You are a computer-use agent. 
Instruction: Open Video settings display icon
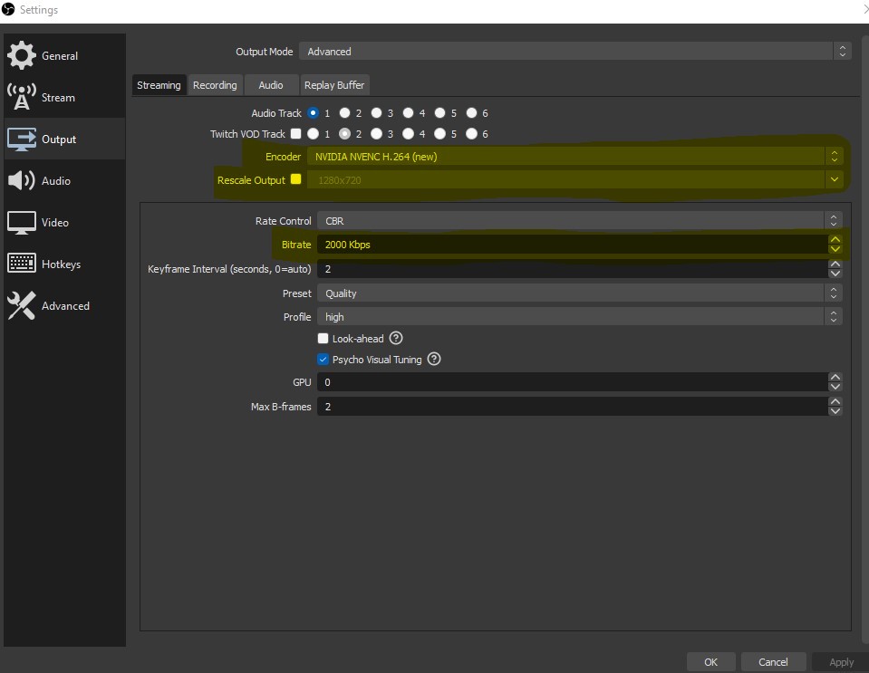click(x=21, y=223)
